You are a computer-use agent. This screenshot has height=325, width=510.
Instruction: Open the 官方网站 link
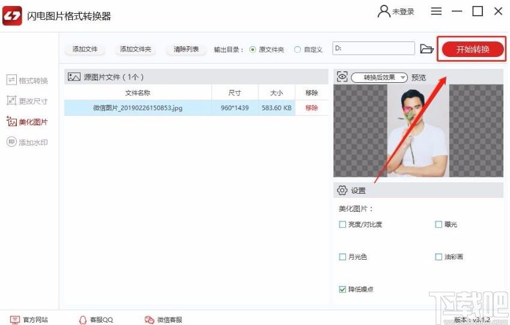pos(29,320)
